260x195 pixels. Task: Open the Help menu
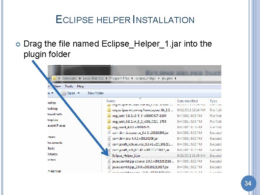[x=81, y=86]
